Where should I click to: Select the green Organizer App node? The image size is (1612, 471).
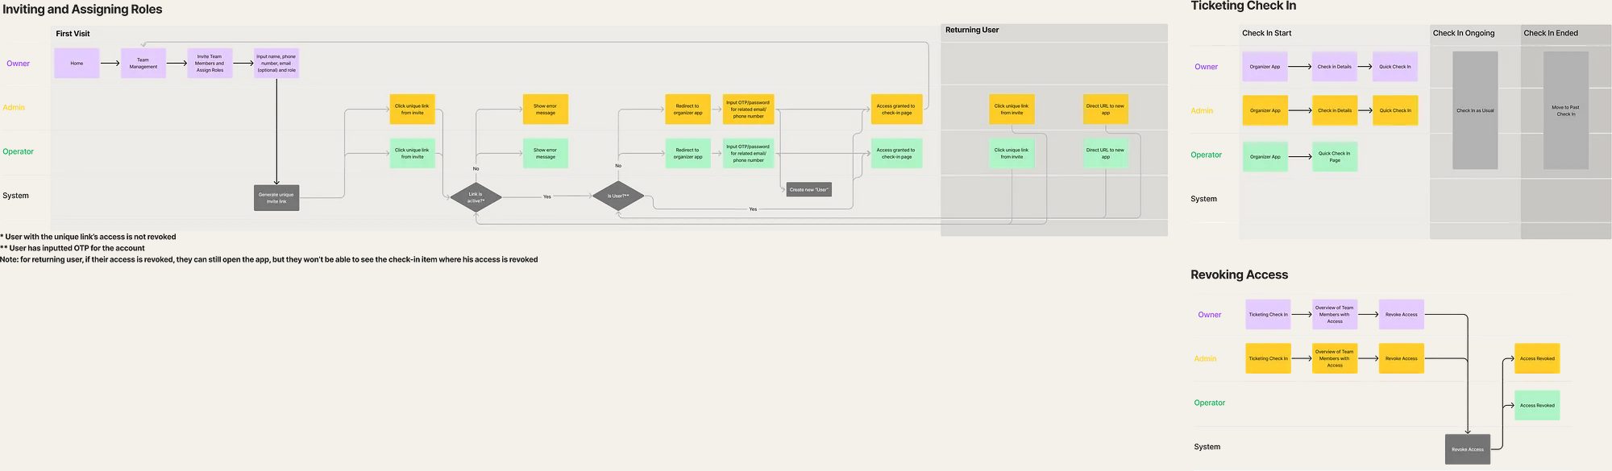pyautogui.click(x=1265, y=156)
